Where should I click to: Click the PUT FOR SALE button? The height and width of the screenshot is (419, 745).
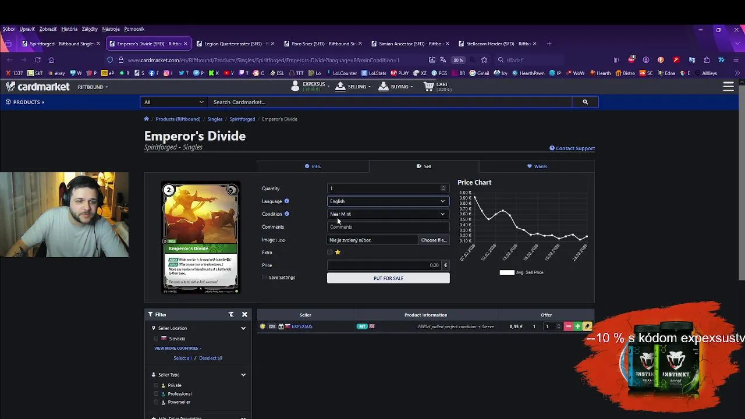pyautogui.click(x=388, y=278)
